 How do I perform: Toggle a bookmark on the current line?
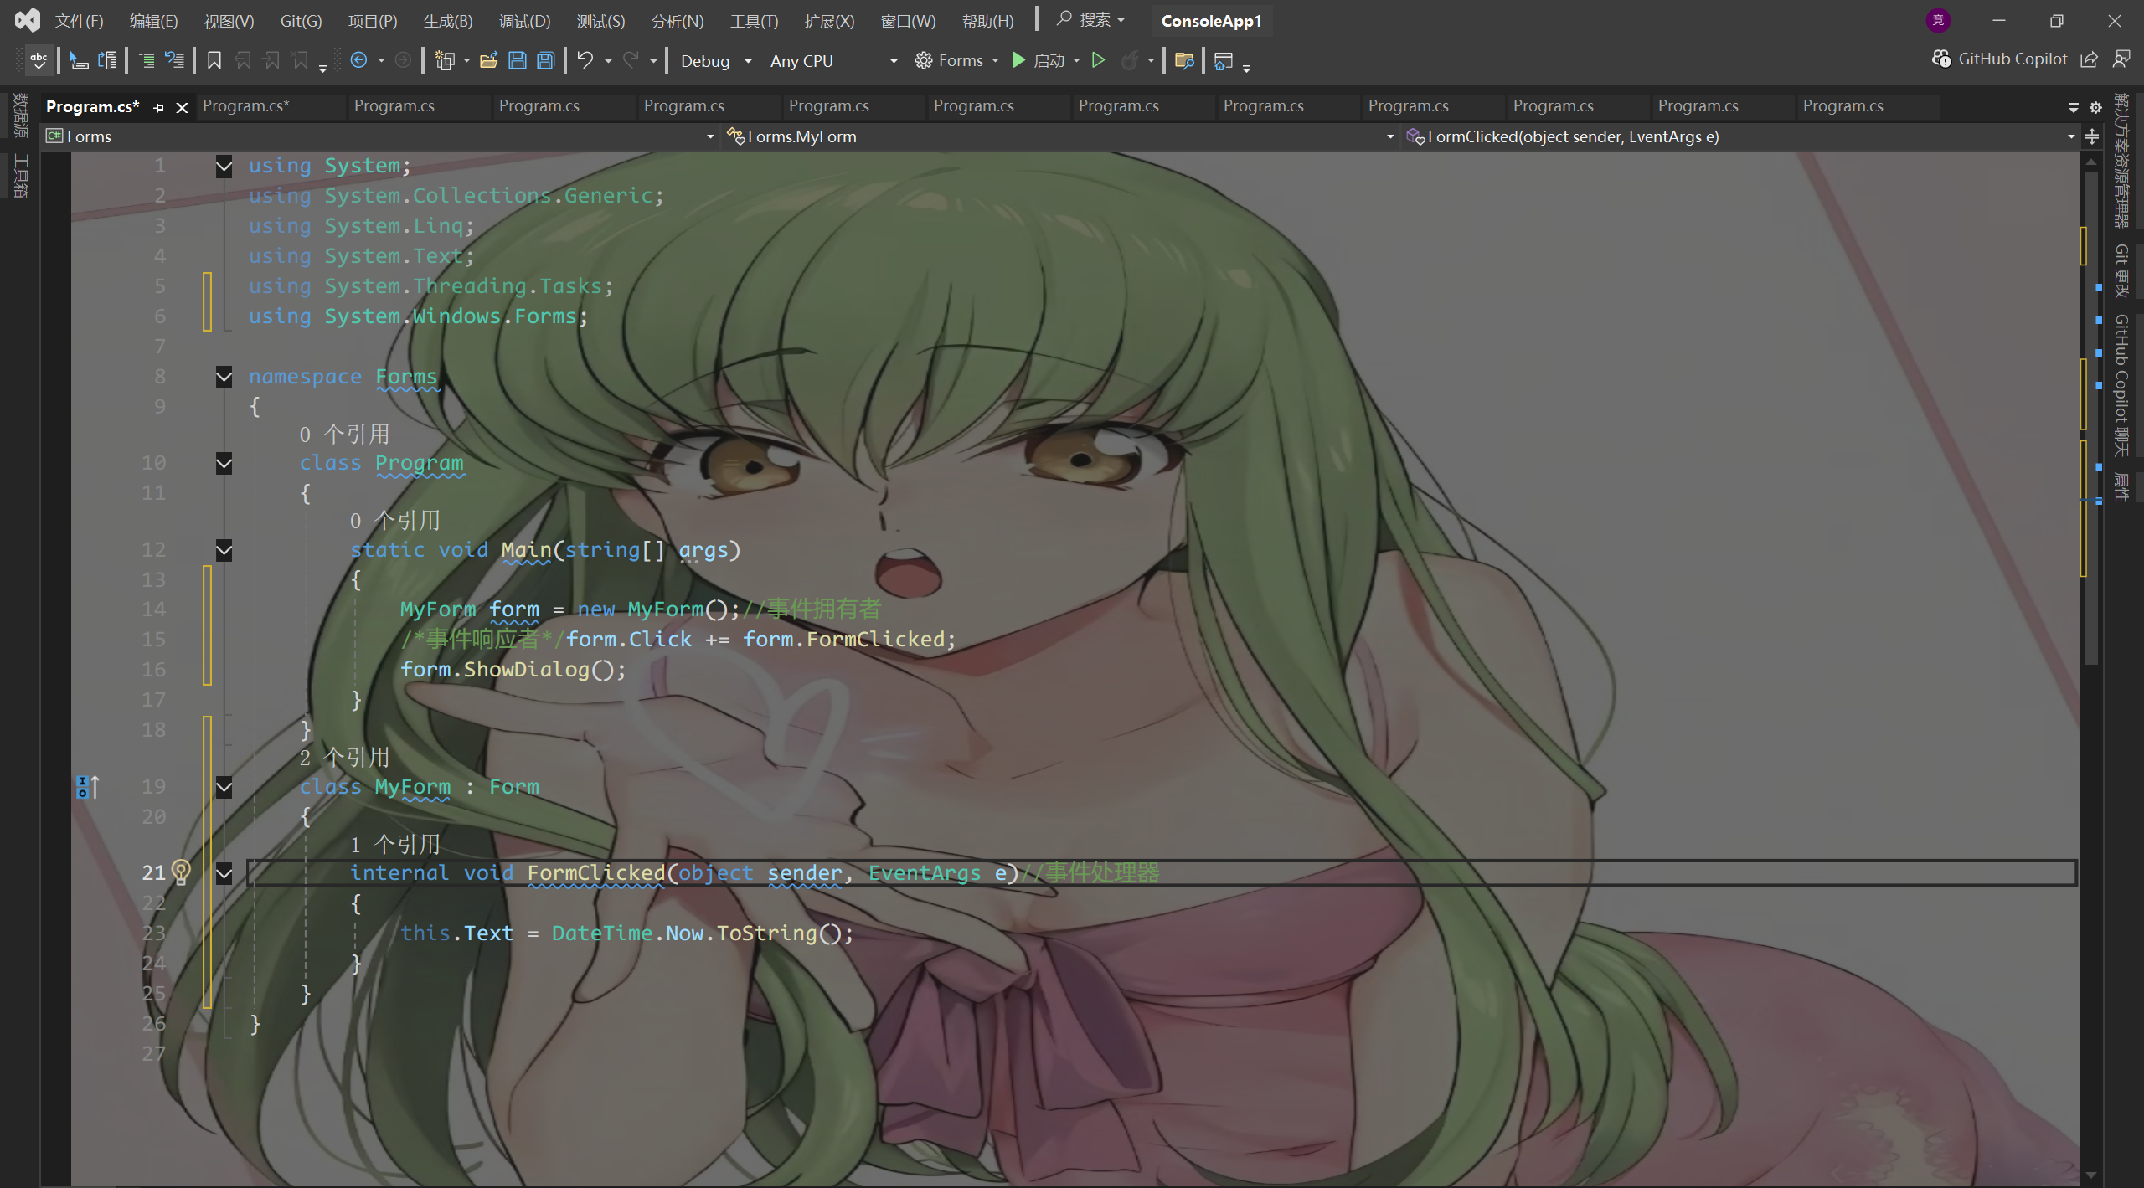(214, 60)
